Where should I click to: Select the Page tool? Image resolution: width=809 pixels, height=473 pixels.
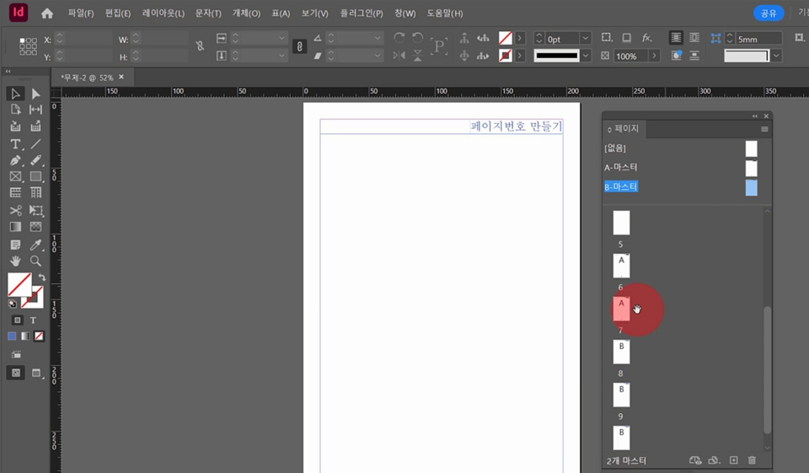click(x=15, y=110)
